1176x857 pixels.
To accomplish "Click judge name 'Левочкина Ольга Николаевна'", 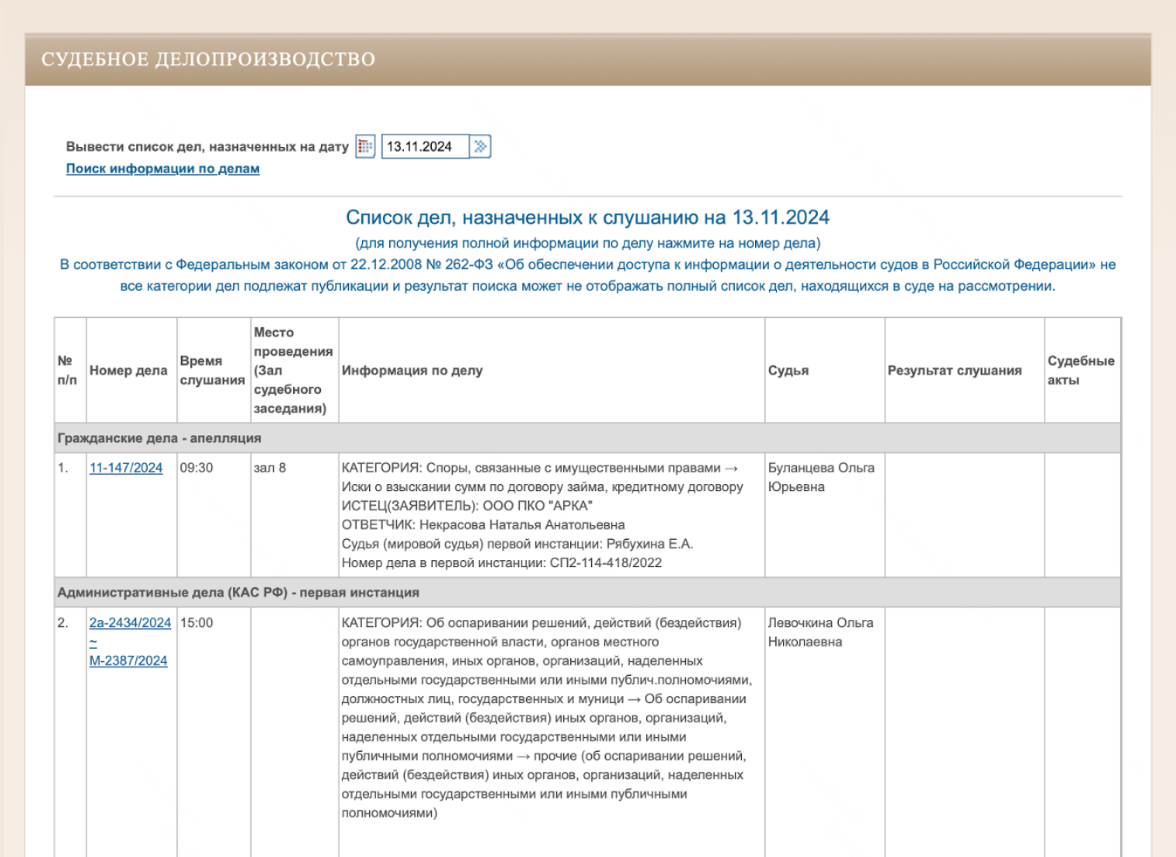I will point(820,632).
